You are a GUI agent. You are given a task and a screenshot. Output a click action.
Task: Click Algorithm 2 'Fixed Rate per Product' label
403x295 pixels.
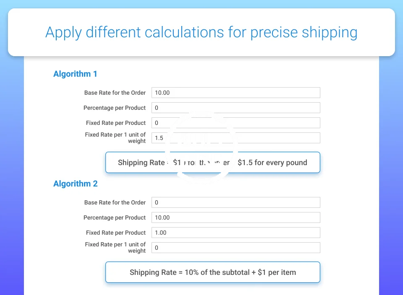pyautogui.click(x=115, y=233)
